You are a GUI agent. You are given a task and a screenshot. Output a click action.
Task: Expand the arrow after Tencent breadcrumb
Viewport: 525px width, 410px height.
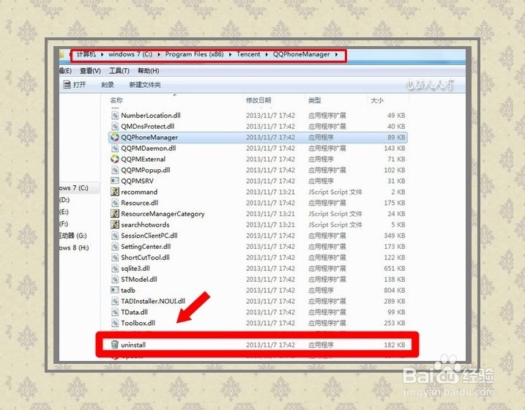click(x=267, y=55)
